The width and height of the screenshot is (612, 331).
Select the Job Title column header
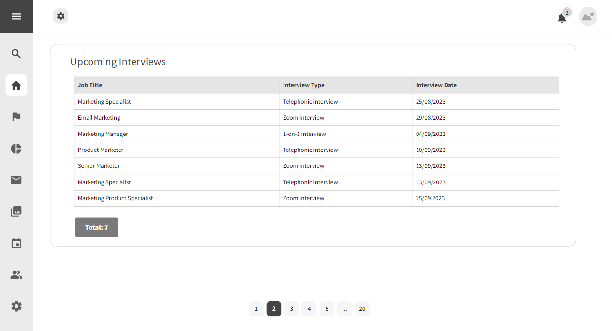[90, 85]
